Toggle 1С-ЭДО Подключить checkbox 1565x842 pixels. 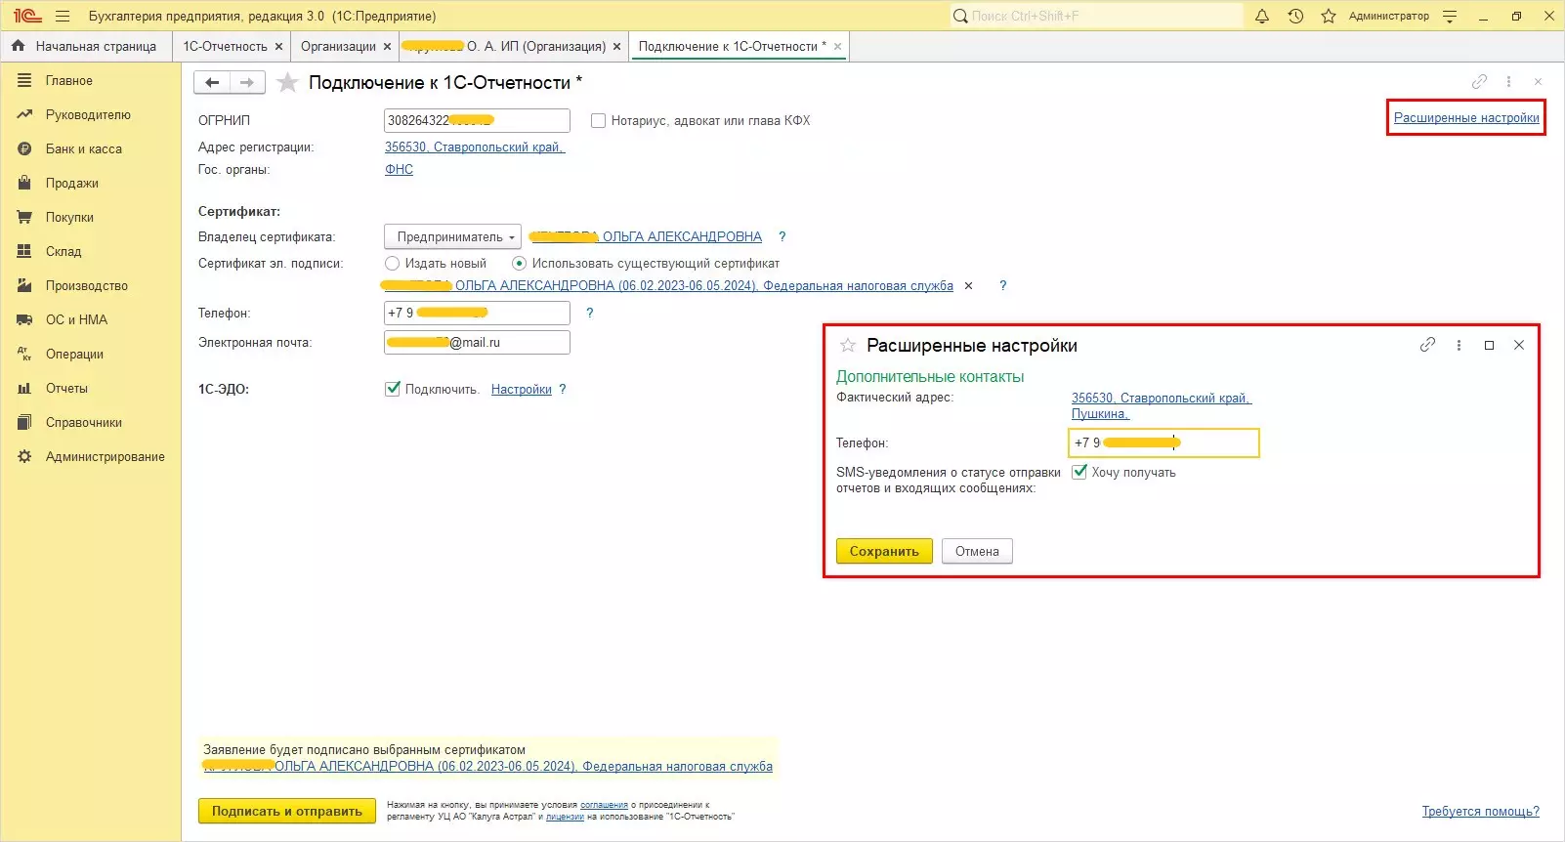393,389
